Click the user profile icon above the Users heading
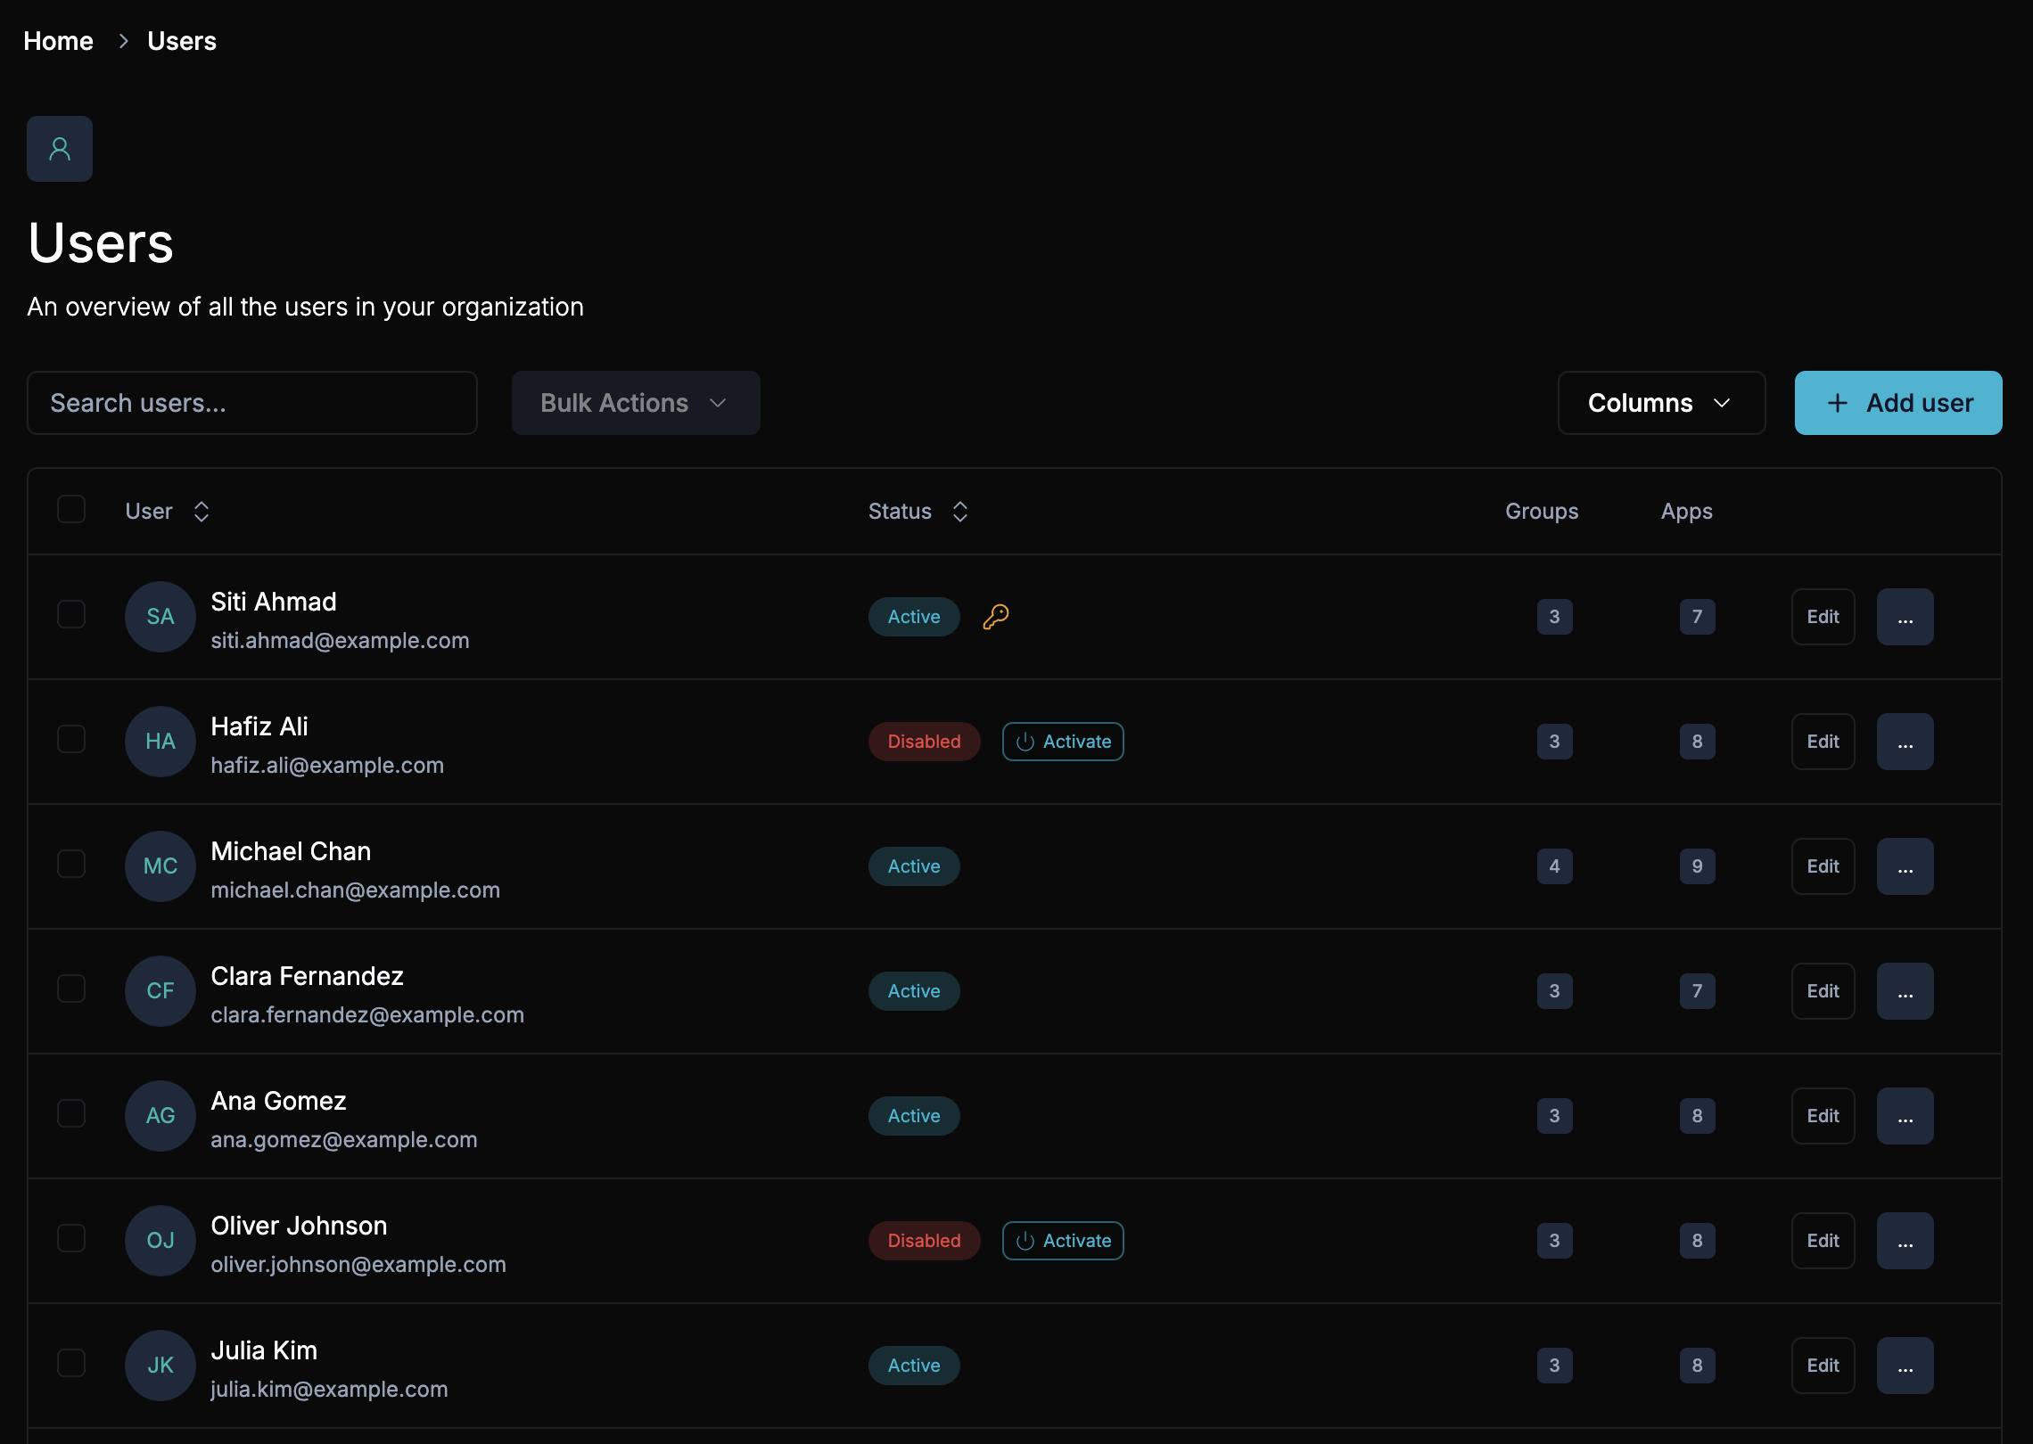 60,149
